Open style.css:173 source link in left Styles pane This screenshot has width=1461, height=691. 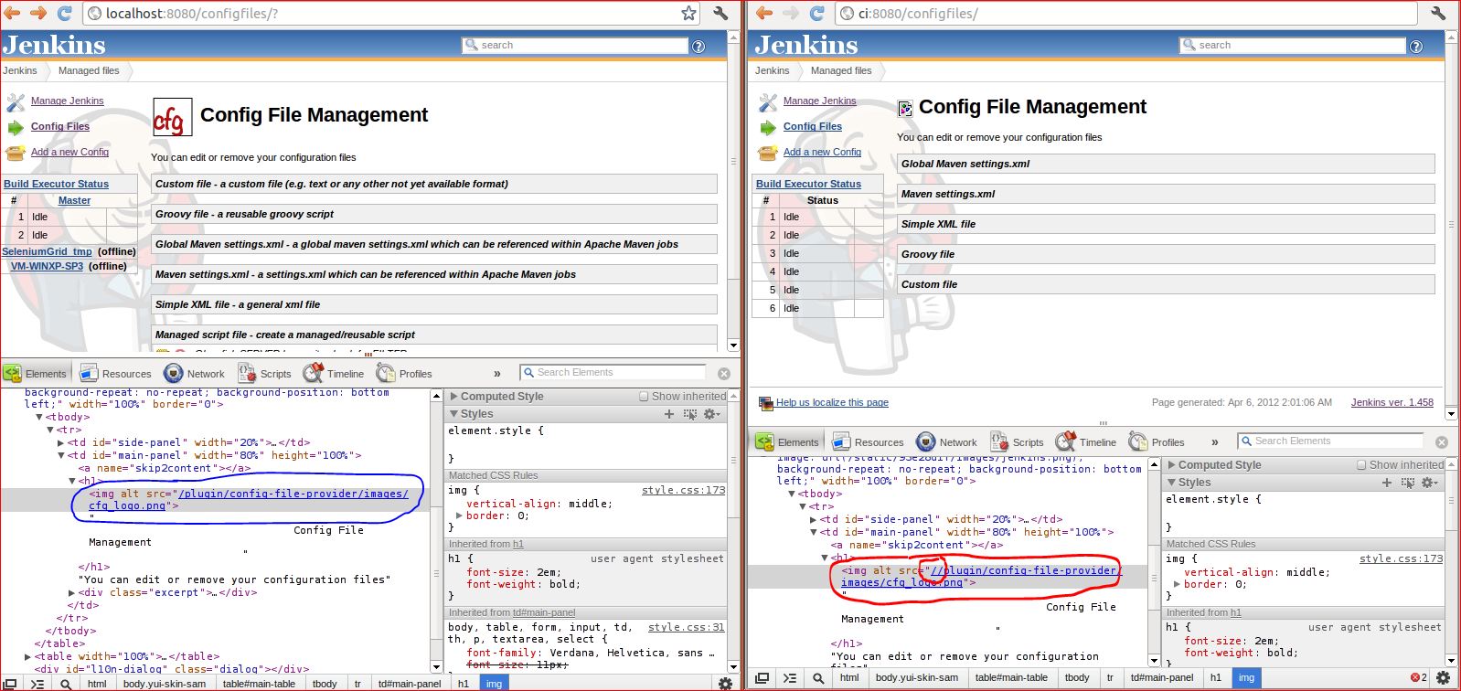(683, 490)
